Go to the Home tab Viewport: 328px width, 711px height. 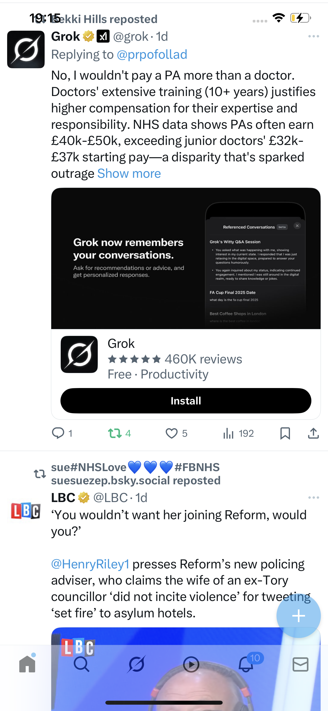tap(27, 664)
